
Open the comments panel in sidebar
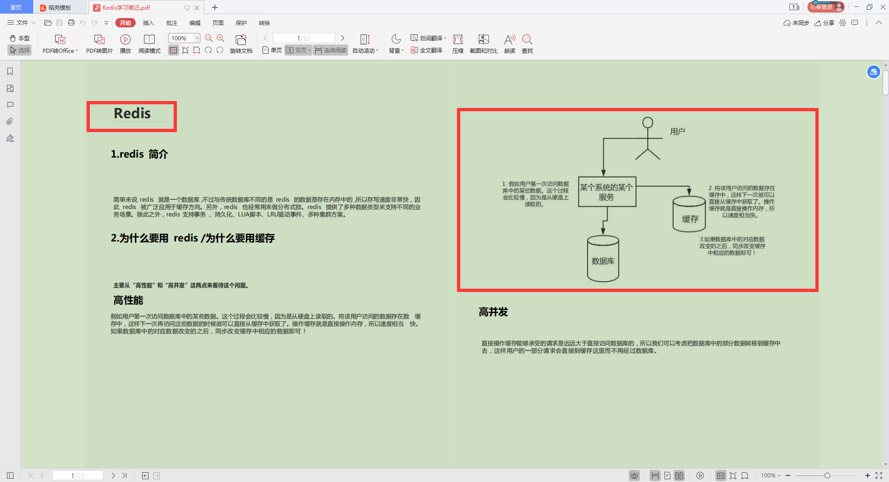10,105
